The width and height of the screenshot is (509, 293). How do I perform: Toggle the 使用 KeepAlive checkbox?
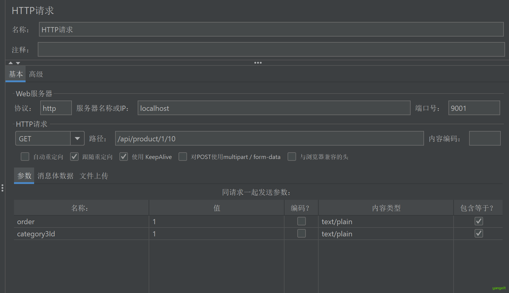tap(124, 157)
